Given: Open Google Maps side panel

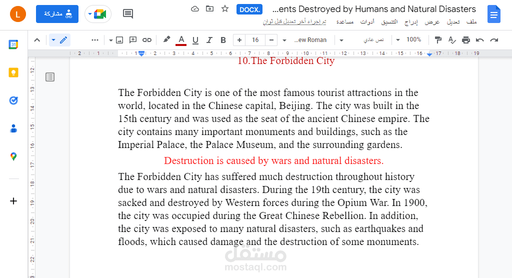Looking at the screenshot, I should pyautogui.click(x=13, y=156).
